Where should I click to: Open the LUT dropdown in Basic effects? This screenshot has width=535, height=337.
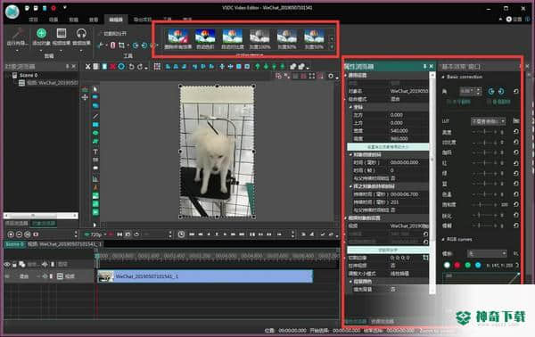489,121
